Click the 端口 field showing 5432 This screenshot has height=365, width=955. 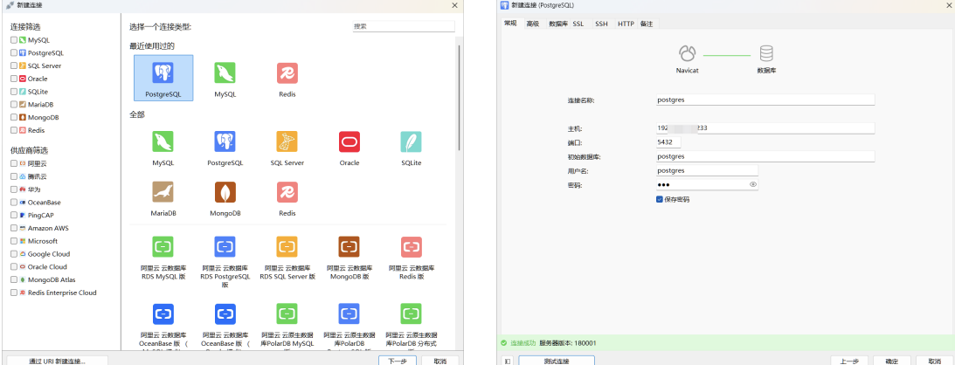tap(668, 142)
